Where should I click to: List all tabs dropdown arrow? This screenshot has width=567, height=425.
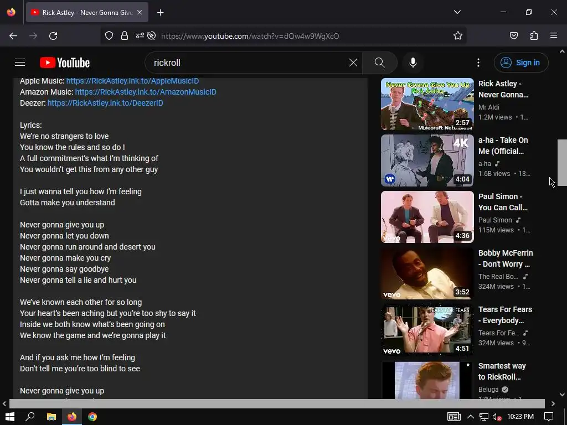coord(457,12)
